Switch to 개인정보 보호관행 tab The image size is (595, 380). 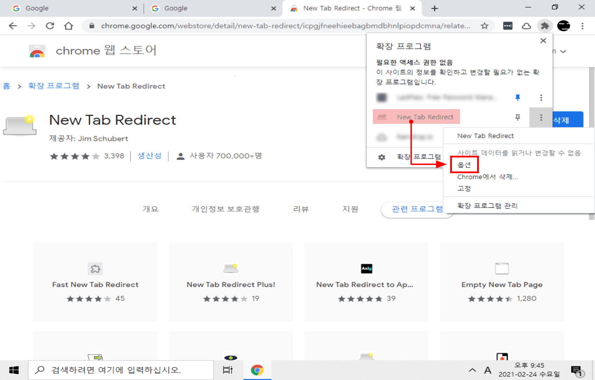226,209
